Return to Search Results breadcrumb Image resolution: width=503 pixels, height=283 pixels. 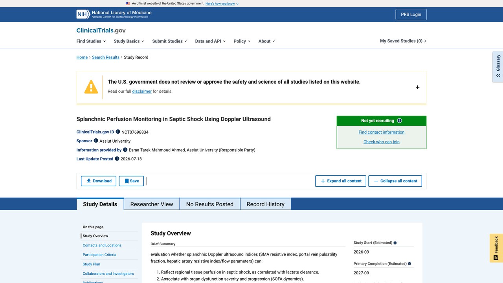click(106, 57)
